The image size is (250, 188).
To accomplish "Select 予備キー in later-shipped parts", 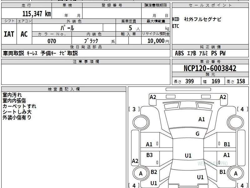I will tap(48, 53).
